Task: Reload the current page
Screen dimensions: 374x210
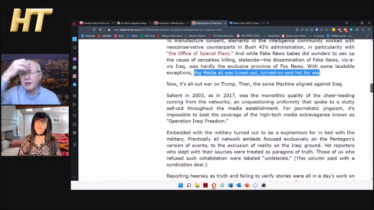Action: (94, 29)
